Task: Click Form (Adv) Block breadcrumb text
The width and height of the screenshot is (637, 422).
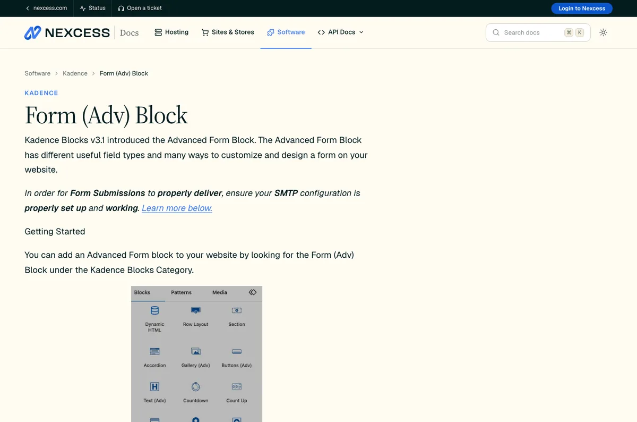Action: [124, 73]
